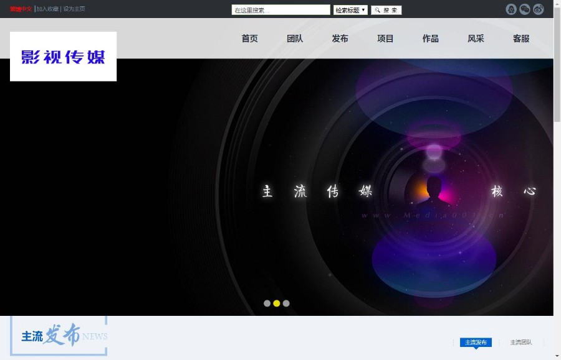
Task: Click the page vertical scrollbar thumb
Action: 557,65
